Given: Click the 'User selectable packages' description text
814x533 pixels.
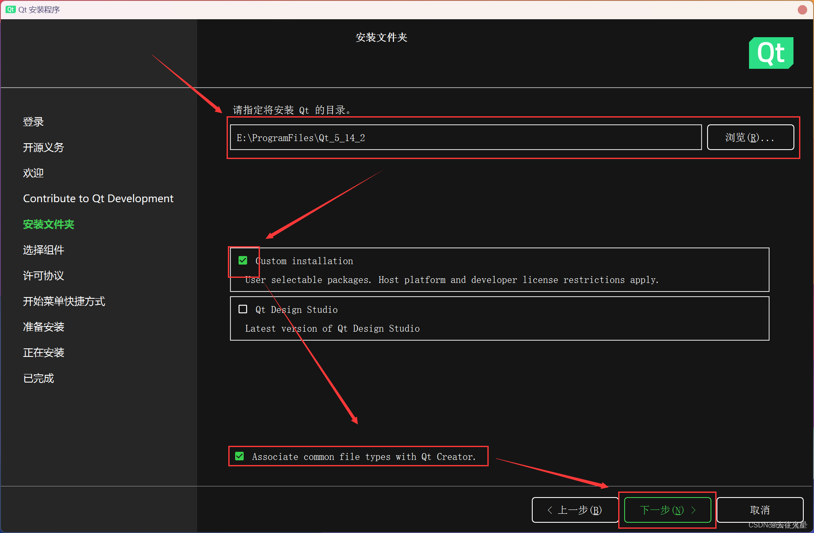Looking at the screenshot, I should (452, 280).
